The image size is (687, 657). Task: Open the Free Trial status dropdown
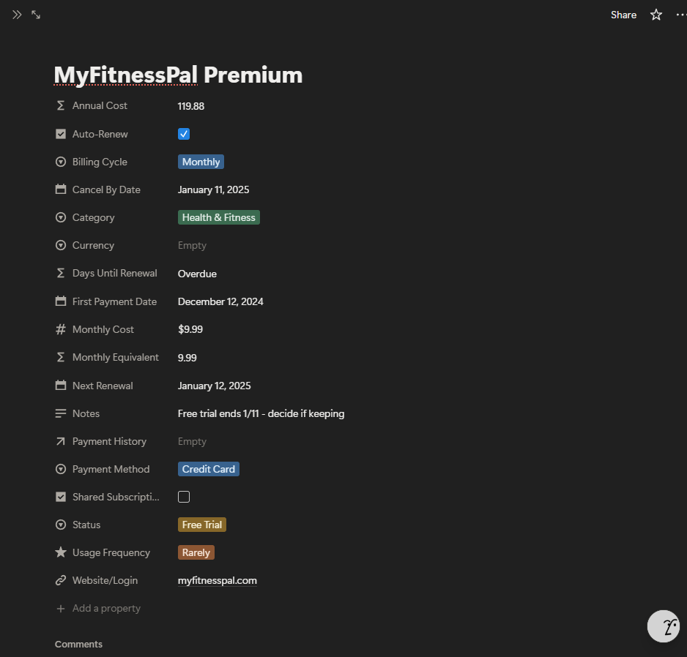[x=202, y=525]
